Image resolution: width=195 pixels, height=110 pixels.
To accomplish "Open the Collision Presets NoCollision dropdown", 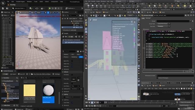I will pos(75,89).
